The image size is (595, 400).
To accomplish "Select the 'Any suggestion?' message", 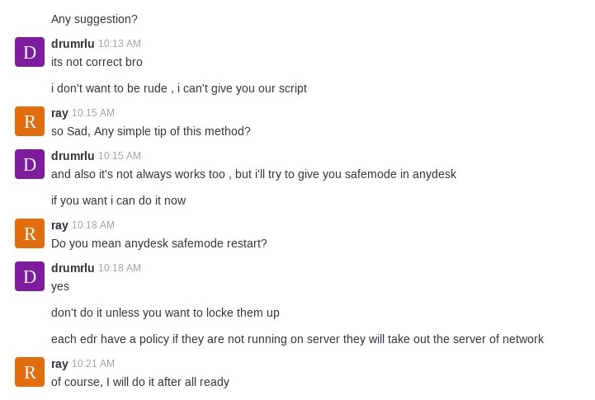I will 94,19.
